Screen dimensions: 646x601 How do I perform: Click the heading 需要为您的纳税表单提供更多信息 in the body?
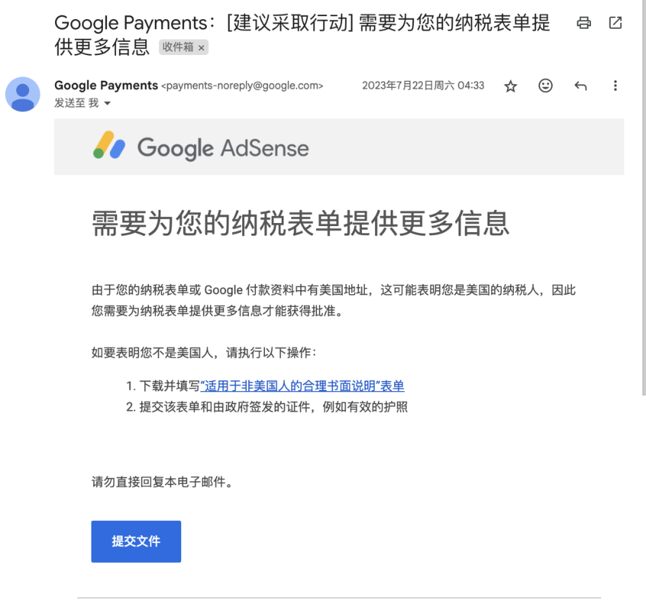coord(300,223)
